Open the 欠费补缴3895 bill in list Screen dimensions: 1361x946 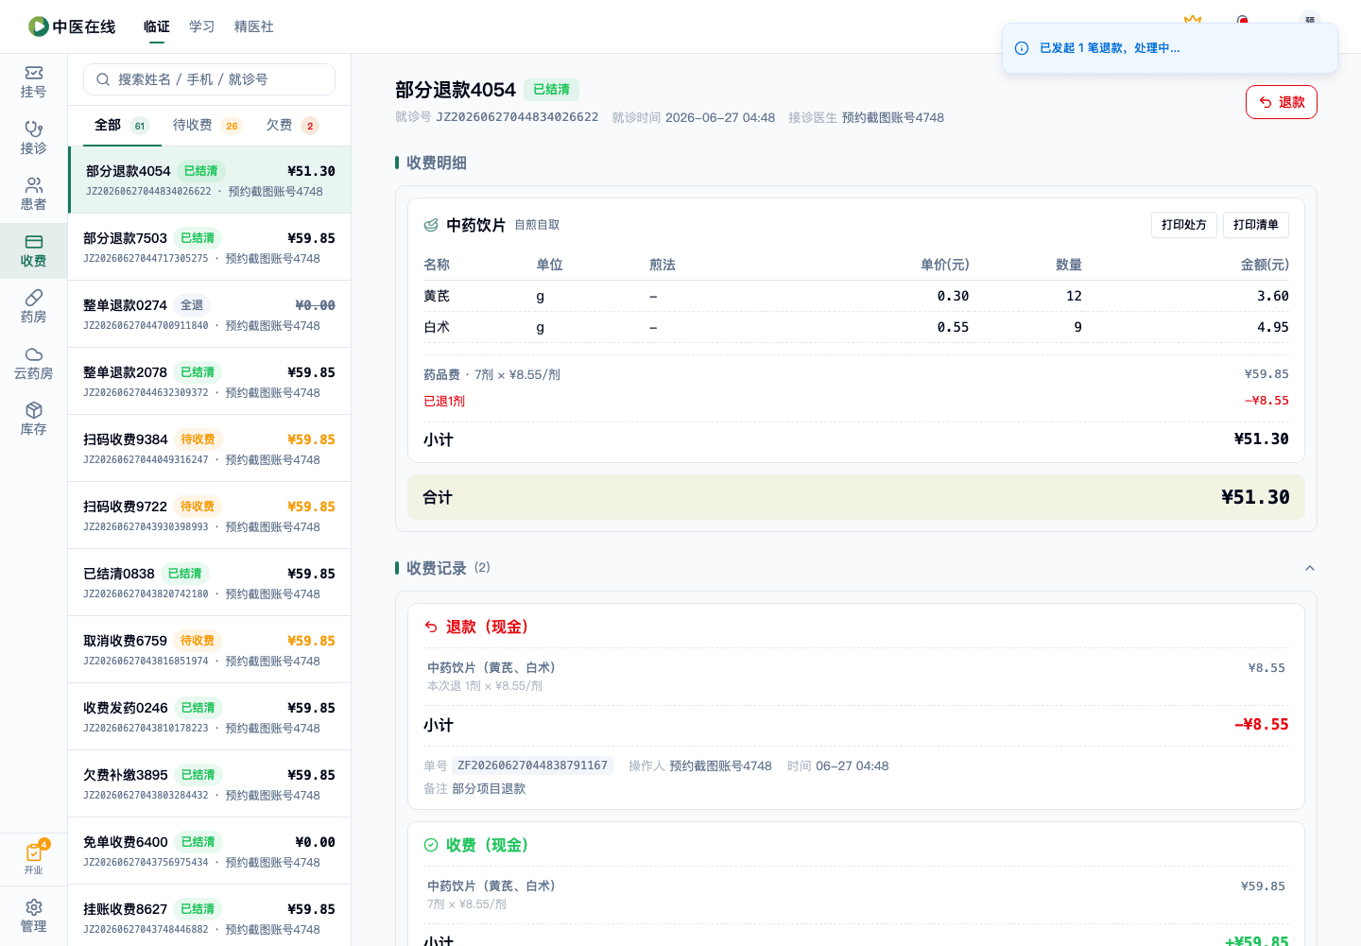pos(210,783)
